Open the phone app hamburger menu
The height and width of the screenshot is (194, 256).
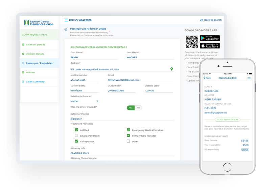click(x=249, y=78)
